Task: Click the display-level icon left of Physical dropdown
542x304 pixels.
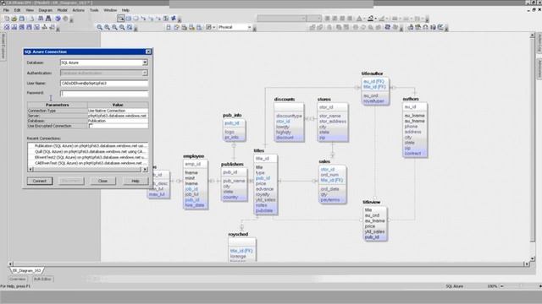Action: [x=208, y=27]
